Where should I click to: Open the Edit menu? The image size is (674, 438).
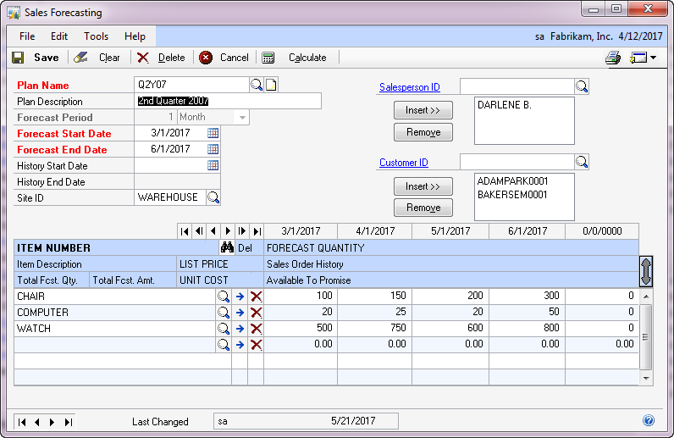[59, 36]
